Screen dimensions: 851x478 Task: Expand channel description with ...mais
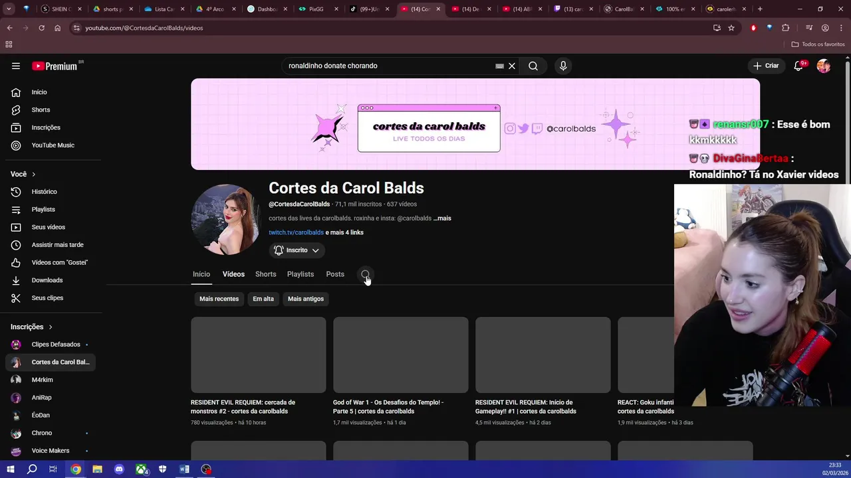click(442, 218)
